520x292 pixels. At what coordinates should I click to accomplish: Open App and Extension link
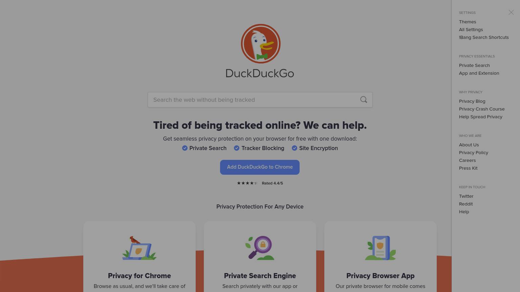[479, 73]
